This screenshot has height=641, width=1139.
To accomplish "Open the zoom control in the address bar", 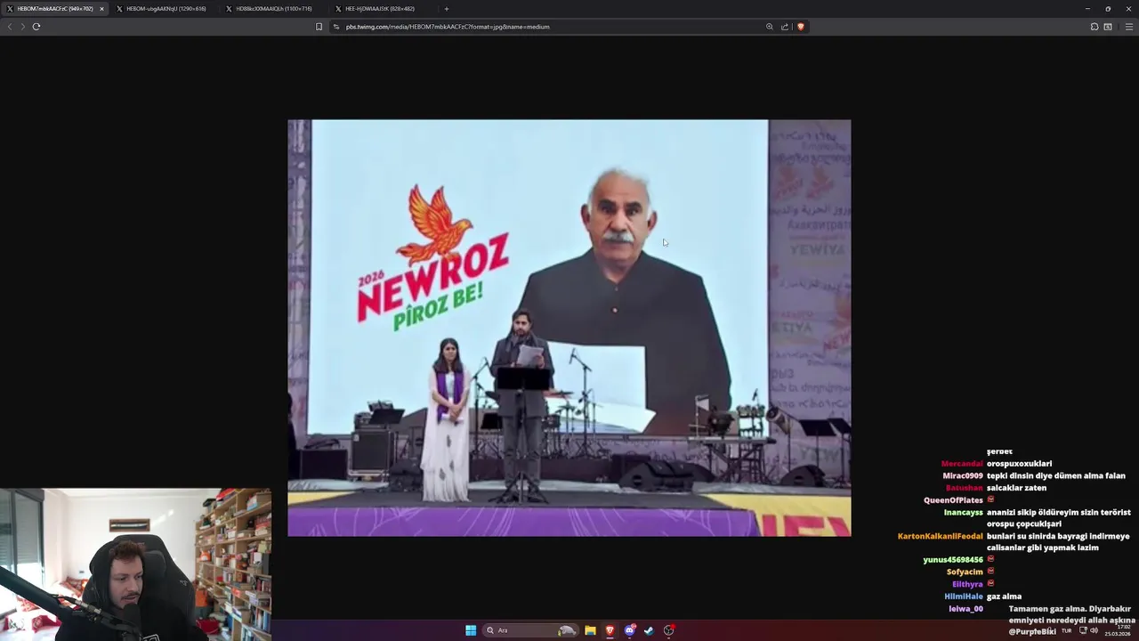I will pyautogui.click(x=770, y=27).
